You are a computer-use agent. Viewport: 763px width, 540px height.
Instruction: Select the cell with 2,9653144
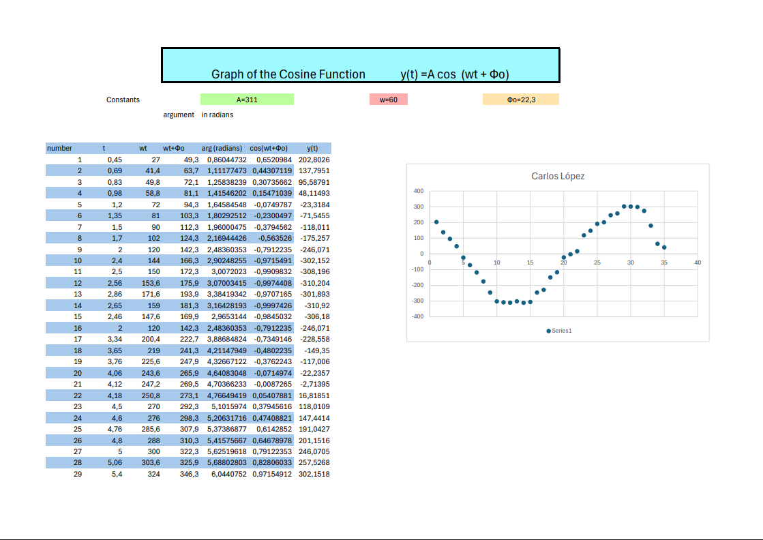(x=228, y=316)
